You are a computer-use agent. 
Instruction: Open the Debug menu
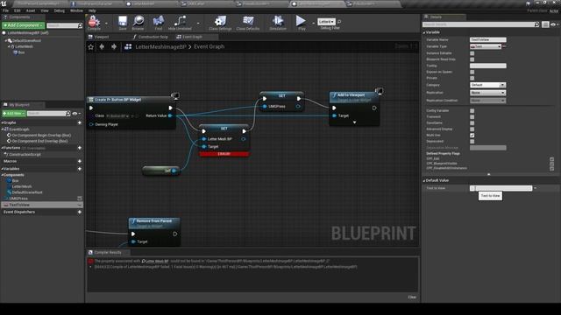tap(59, 10)
